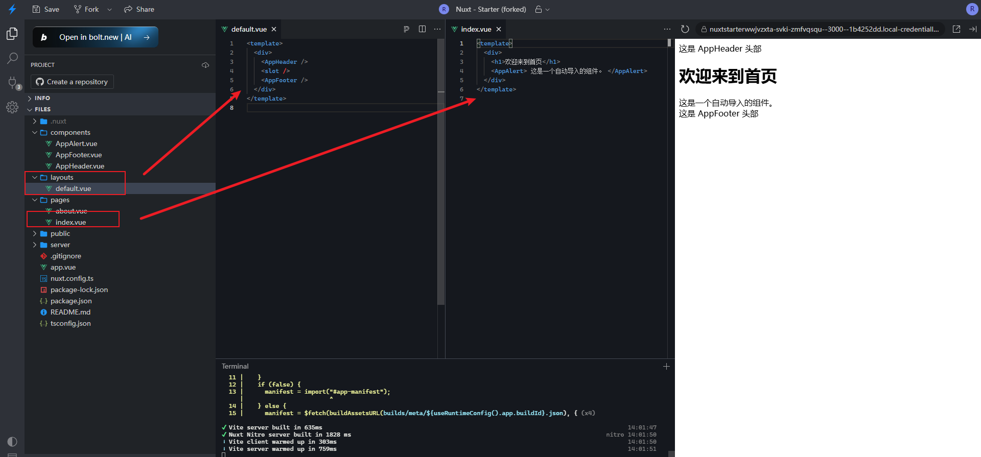The height and width of the screenshot is (457, 981).
Task: Close the index.vue tab
Action: (499, 29)
